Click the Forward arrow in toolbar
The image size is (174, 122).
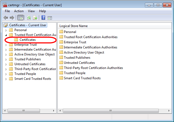pyautogui.click(x=12, y=18)
